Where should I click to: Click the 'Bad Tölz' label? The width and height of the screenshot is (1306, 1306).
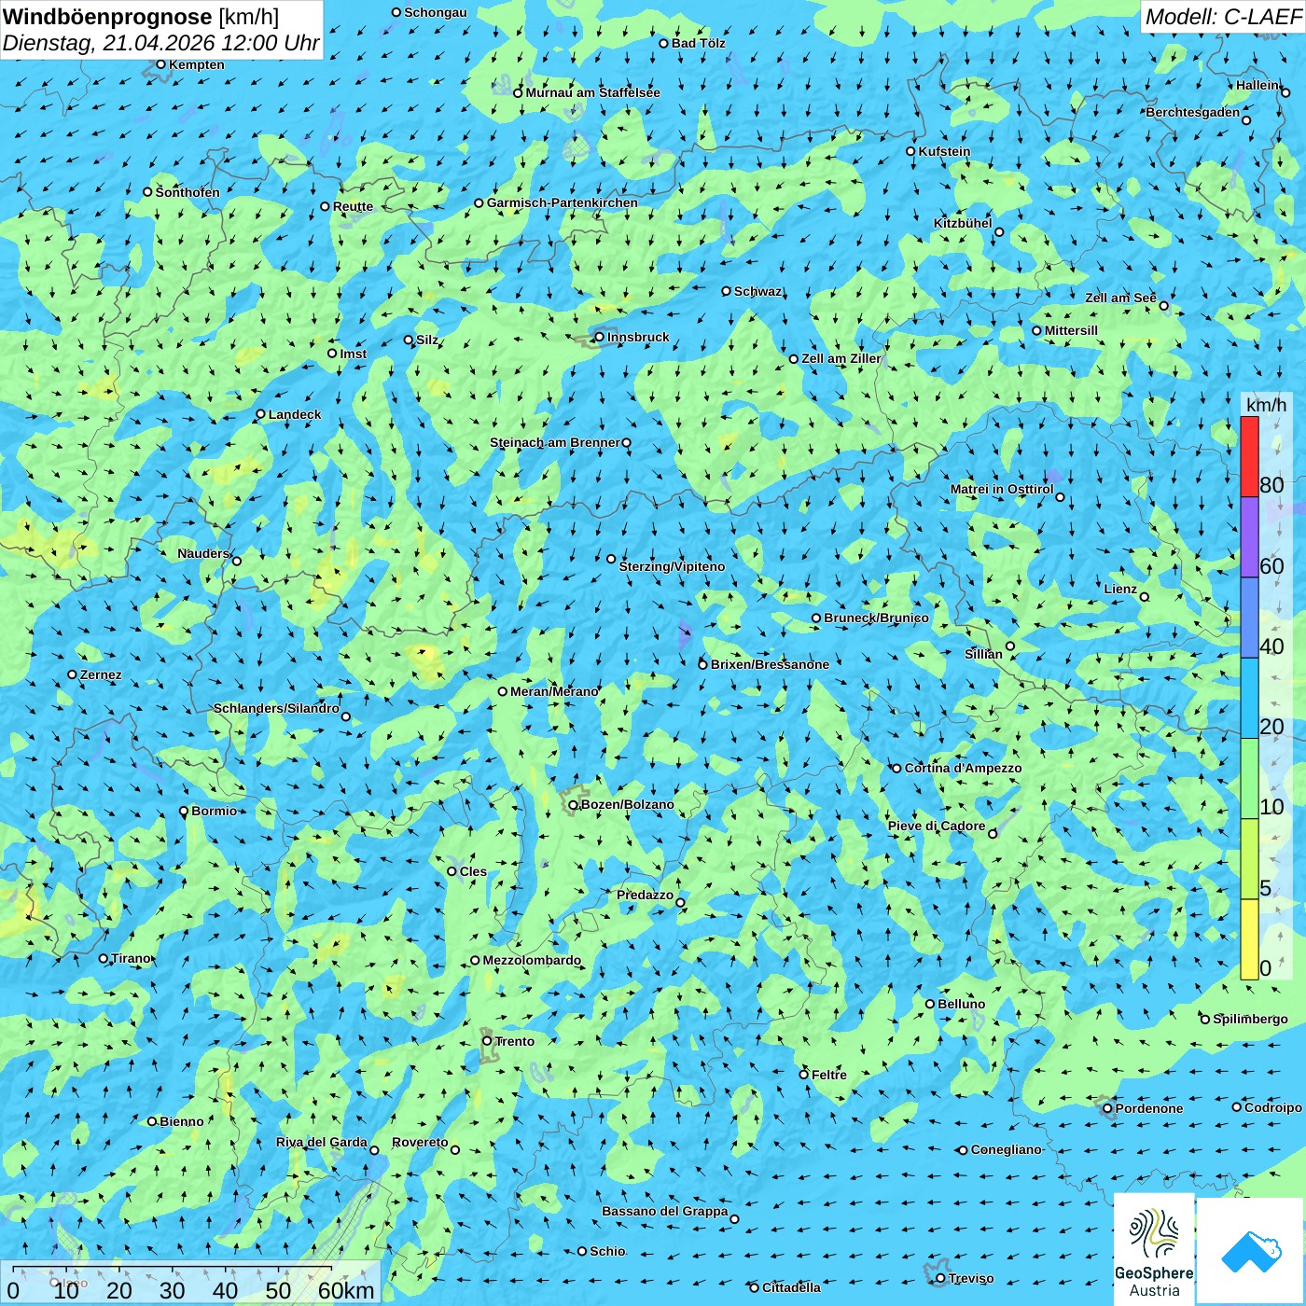(x=698, y=43)
